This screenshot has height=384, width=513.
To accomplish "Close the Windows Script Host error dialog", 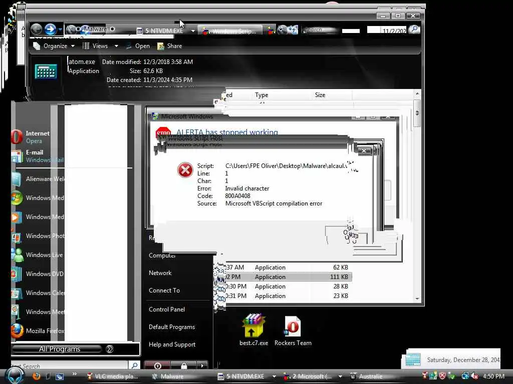I will pyautogui.click(x=364, y=150).
